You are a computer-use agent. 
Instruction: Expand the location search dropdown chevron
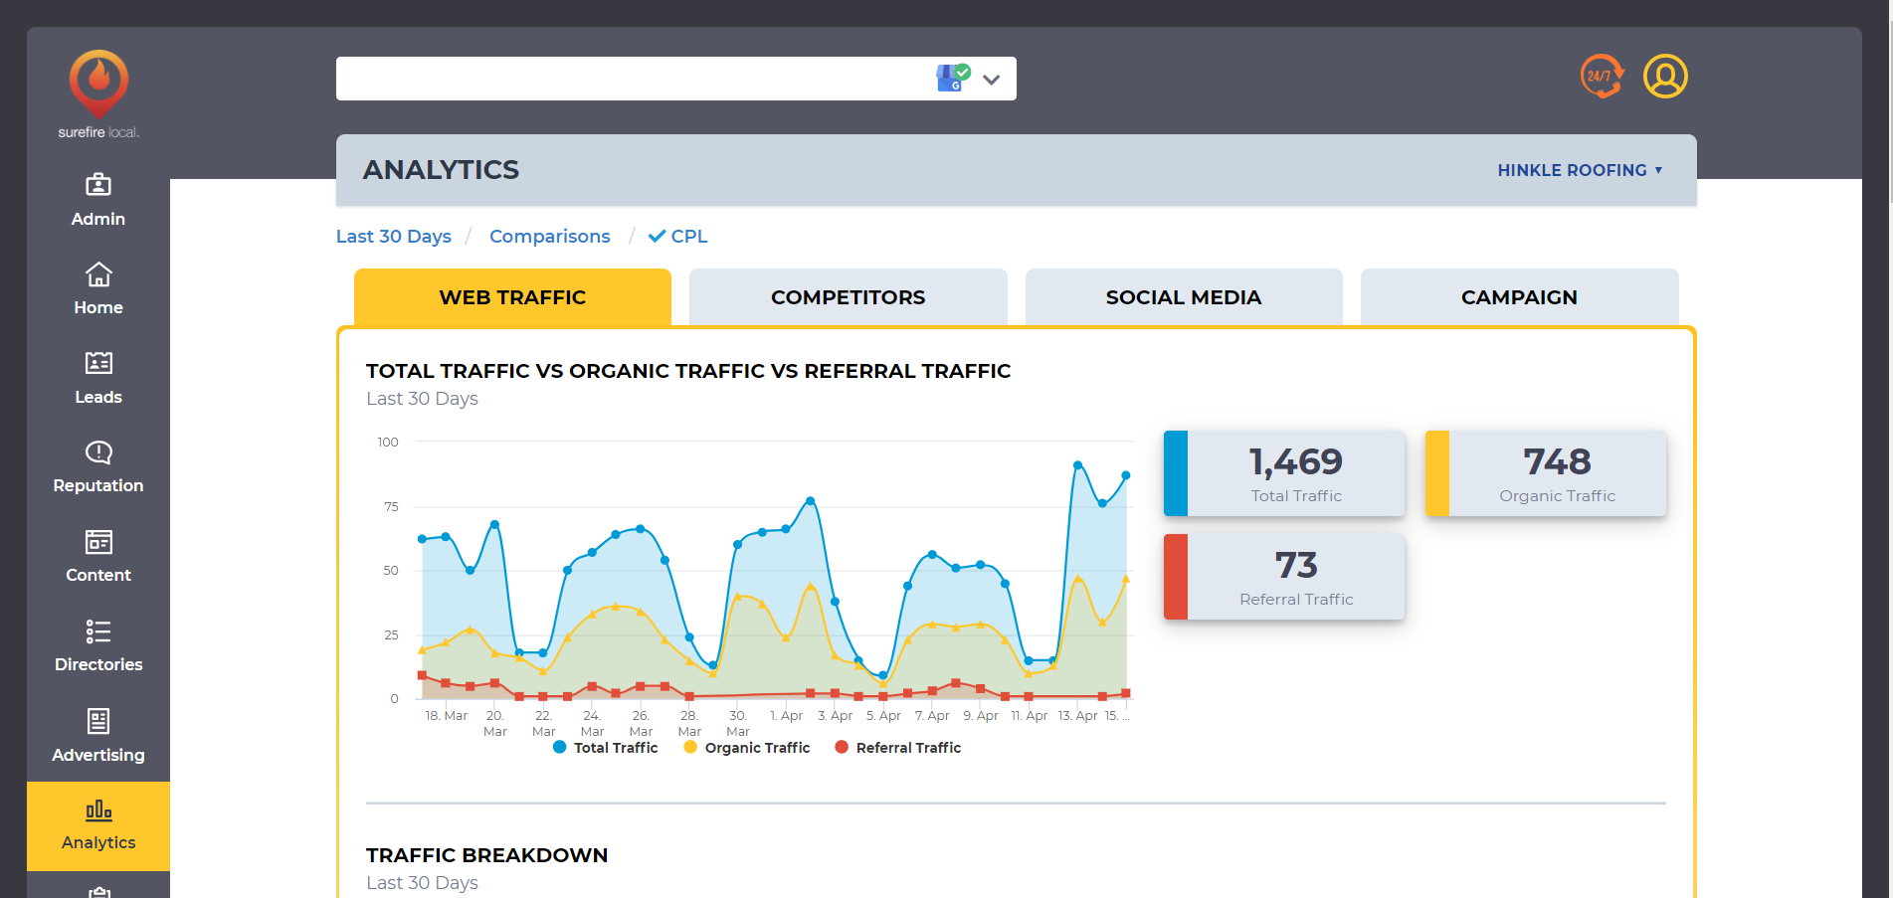[x=992, y=80]
